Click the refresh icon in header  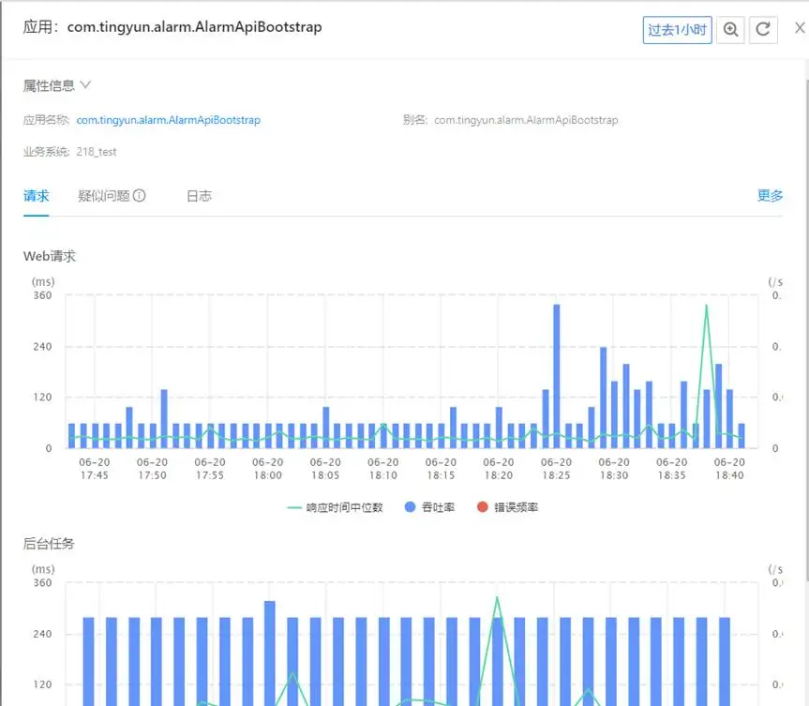(x=763, y=29)
